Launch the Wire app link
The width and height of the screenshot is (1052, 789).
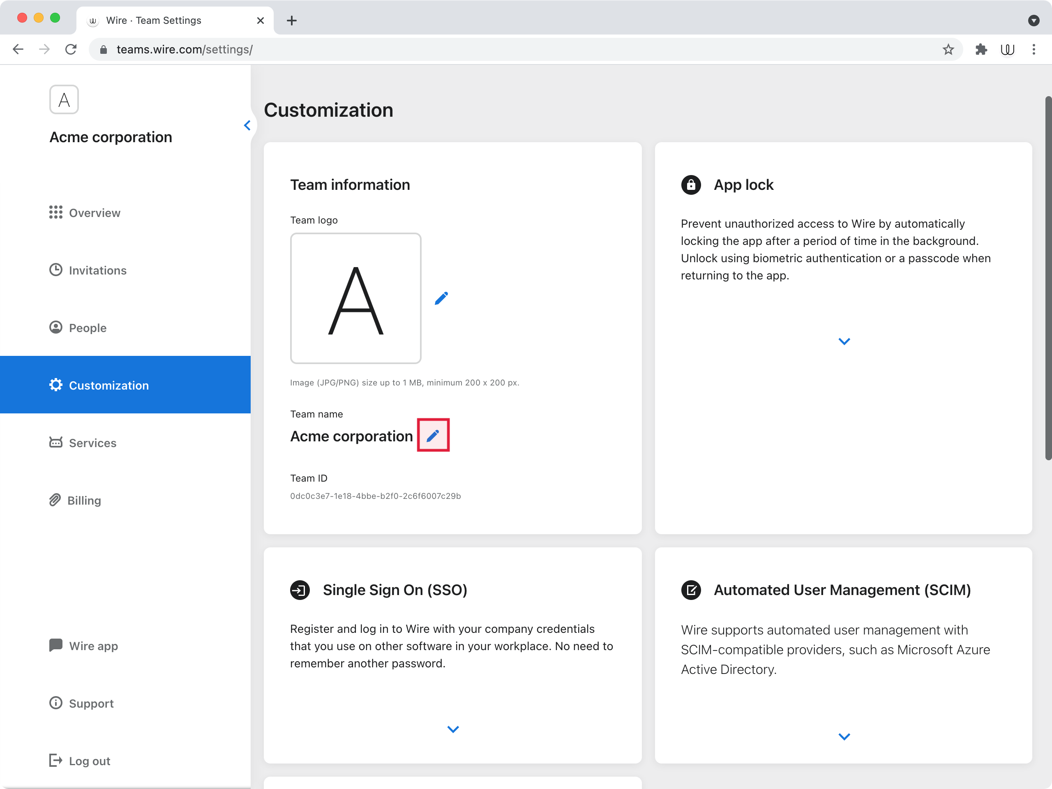tap(84, 646)
